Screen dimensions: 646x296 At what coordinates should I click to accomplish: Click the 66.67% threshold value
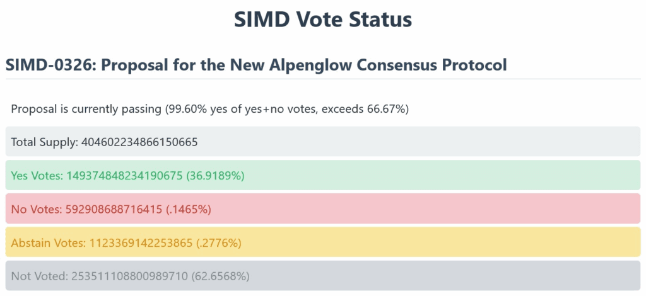(385, 109)
